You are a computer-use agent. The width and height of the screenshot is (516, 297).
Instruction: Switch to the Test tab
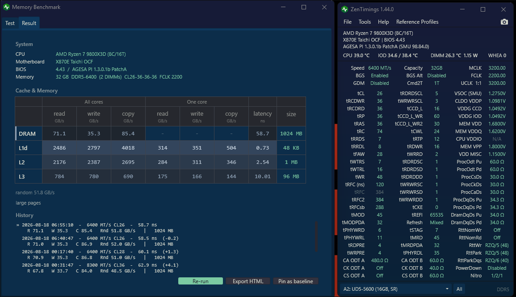coord(10,23)
